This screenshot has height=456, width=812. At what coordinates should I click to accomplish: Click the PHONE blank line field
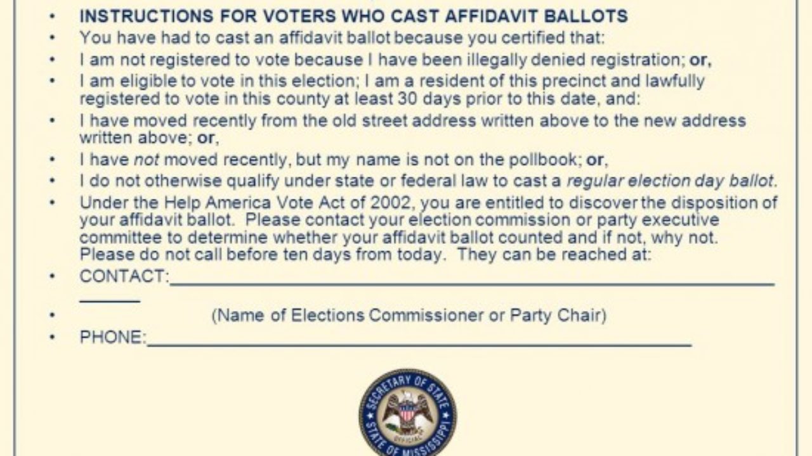click(x=419, y=345)
